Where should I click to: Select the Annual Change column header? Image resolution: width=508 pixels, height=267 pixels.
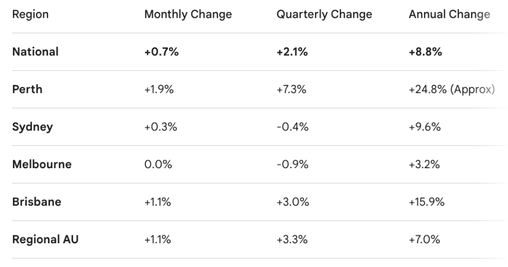click(x=449, y=14)
